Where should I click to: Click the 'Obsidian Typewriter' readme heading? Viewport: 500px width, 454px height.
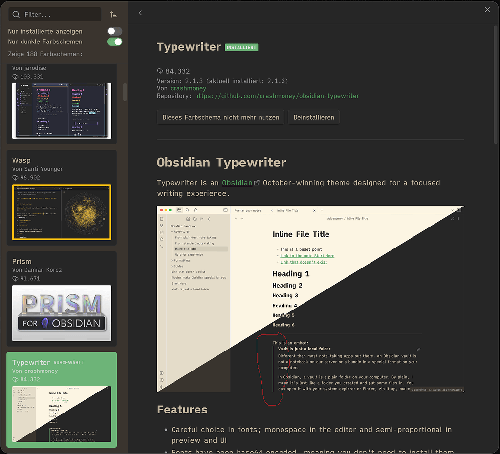[221, 162]
